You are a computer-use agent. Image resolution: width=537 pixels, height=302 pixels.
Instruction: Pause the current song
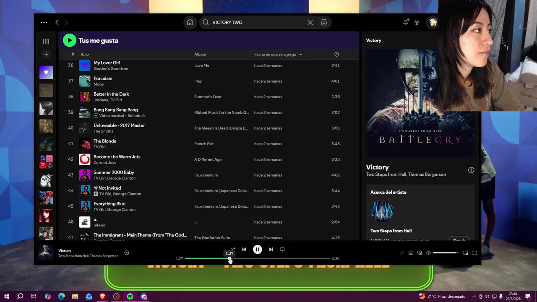click(258, 249)
